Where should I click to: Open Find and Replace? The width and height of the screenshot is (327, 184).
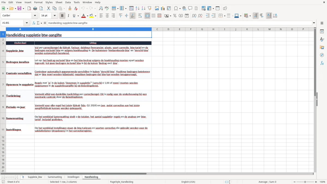point(101,8)
